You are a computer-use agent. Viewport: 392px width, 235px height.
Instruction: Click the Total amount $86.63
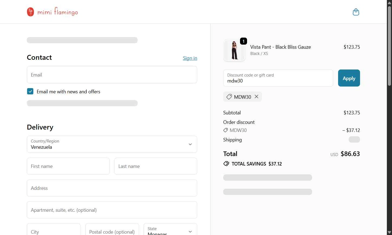[x=350, y=154]
